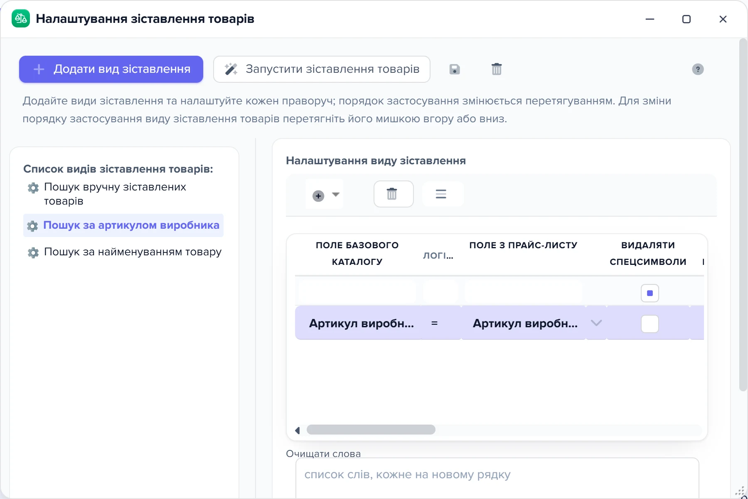Open the price-list field dropdown chevron
The height and width of the screenshot is (499, 748).
point(596,323)
